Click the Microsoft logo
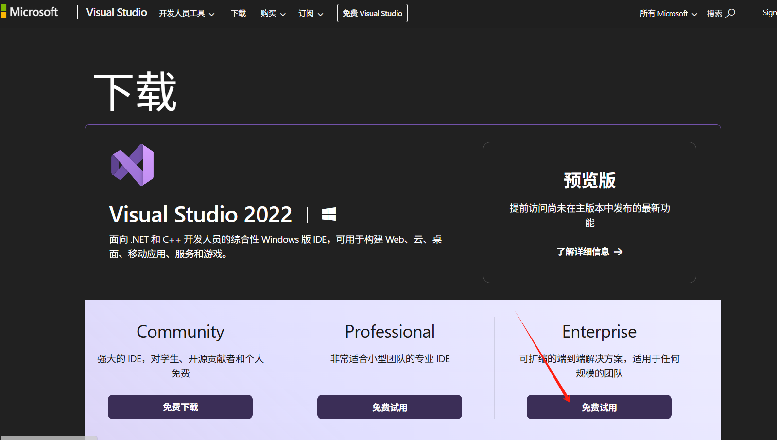Screen dimensions: 777x440 30,12
